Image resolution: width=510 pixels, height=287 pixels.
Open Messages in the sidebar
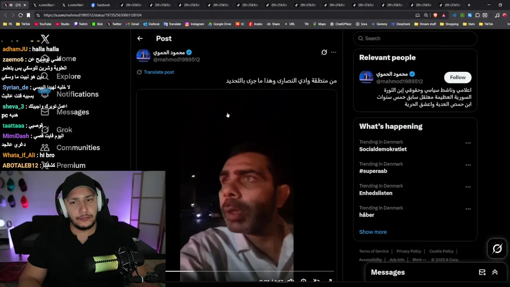[x=65, y=112]
